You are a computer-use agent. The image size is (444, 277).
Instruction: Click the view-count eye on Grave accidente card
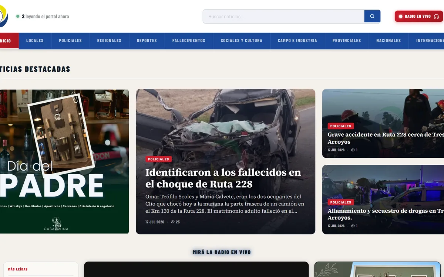(353, 150)
